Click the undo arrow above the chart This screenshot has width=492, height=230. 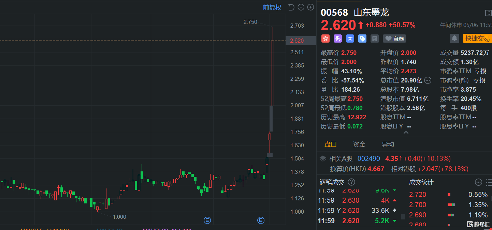(x=291, y=7)
